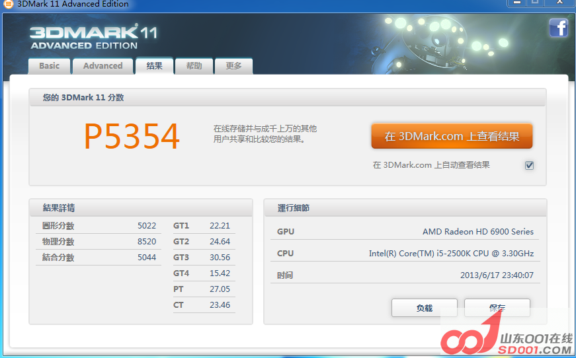
Task: Click the 結合分數 label
Action: coord(58,258)
